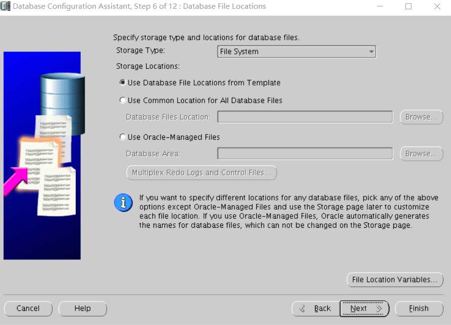
Task: Go Back to the previous step
Action: (316, 308)
